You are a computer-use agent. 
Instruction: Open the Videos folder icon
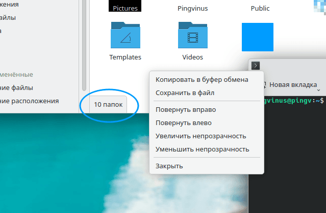[x=193, y=37]
